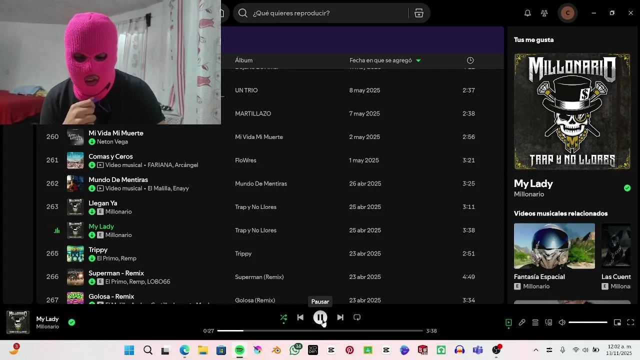Click Video musical icon on Comas y Ceros

(100, 165)
